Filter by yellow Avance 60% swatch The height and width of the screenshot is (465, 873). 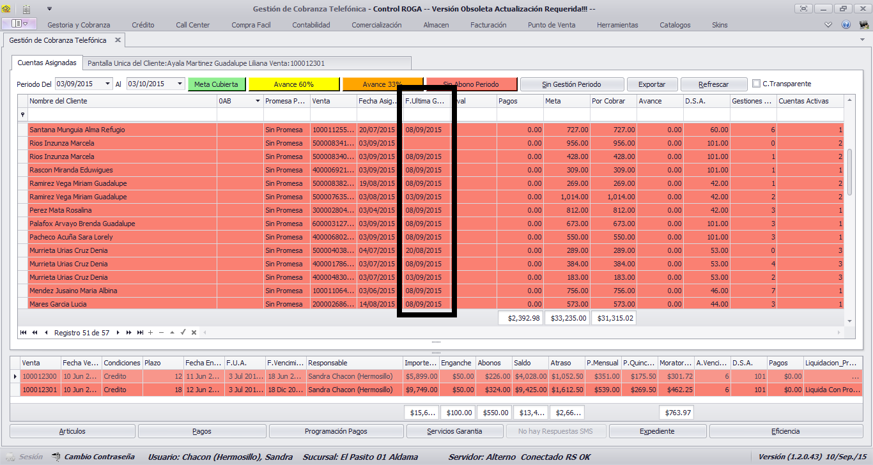294,84
